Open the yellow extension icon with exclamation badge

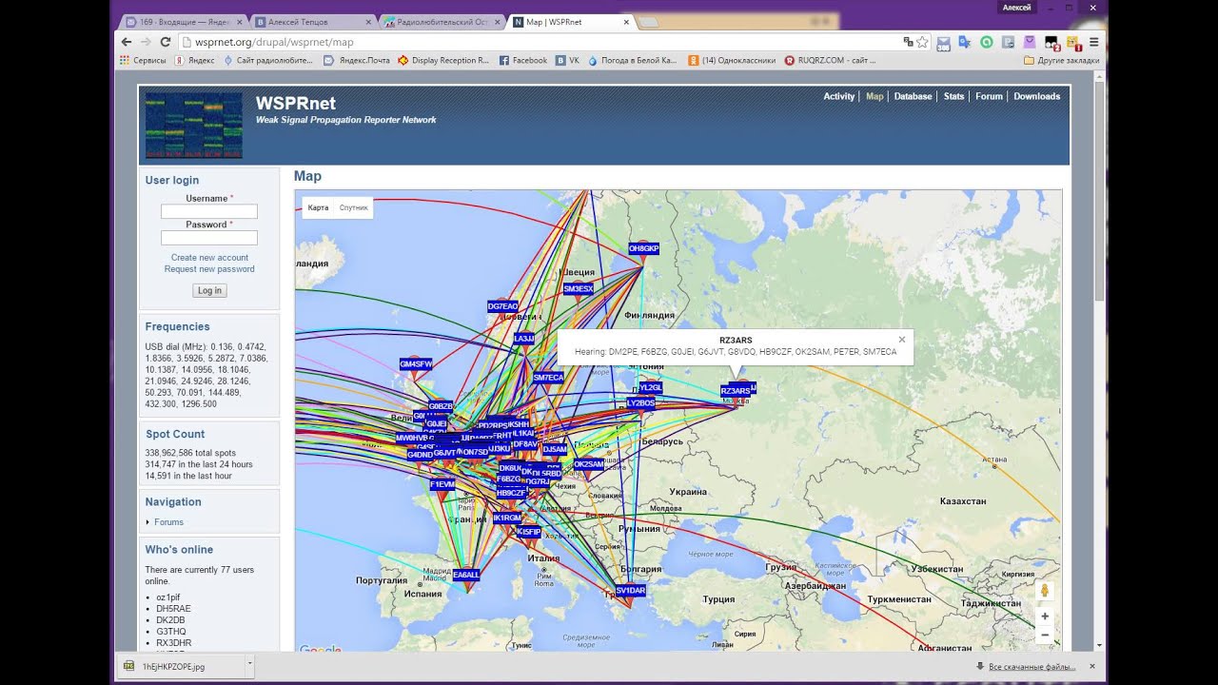coord(1073,43)
